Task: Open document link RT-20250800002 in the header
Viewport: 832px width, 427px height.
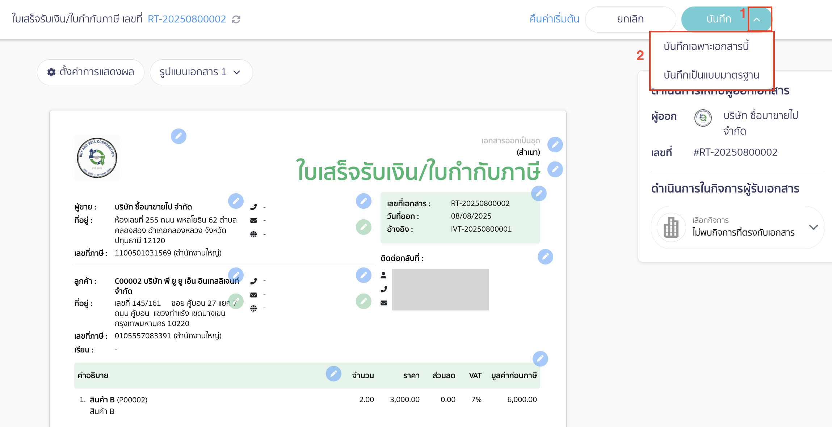Action: 186,19
